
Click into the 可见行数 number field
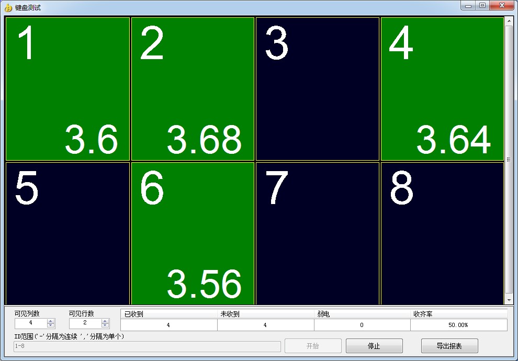[85, 323]
